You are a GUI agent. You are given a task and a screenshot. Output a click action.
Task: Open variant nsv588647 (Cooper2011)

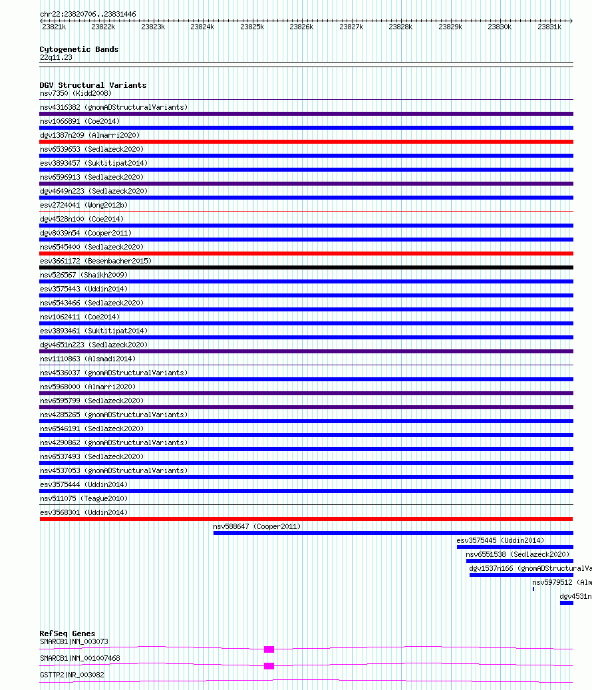pyautogui.click(x=257, y=527)
